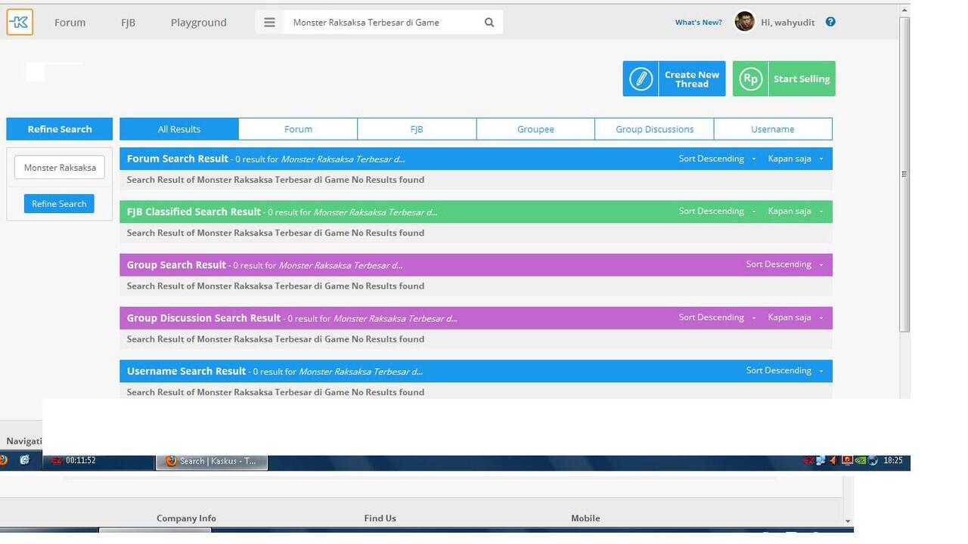Click the Rp icon on Start Selling

pos(750,79)
